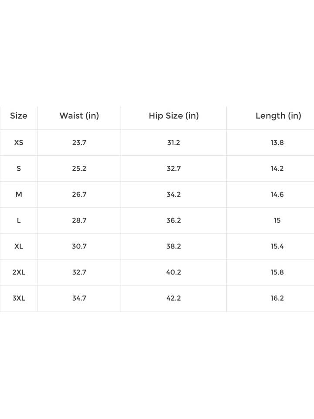Select the XS size row label
Viewport: 314px width, 419px height.
click(x=19, y=142)
